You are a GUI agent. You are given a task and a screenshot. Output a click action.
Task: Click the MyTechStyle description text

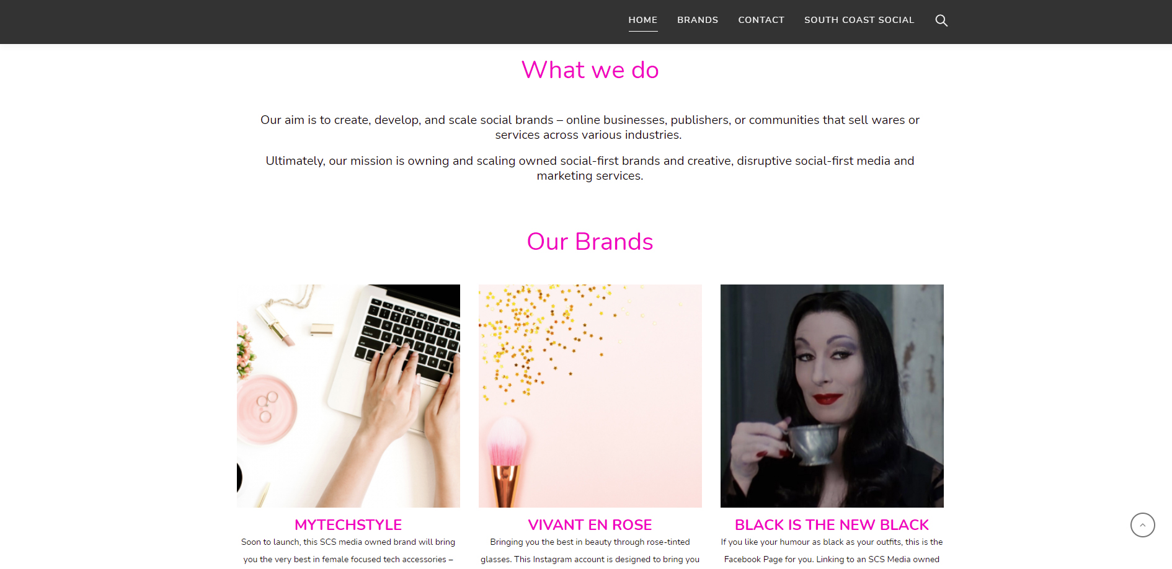coord(348,551)
